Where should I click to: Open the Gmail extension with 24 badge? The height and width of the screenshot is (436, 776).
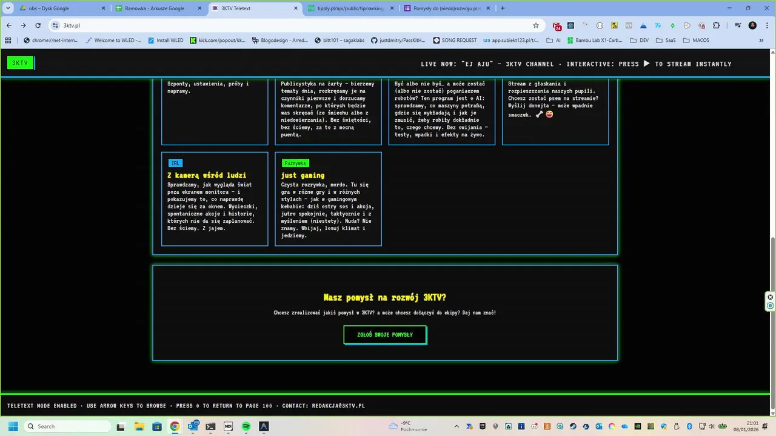click(557, 25)
